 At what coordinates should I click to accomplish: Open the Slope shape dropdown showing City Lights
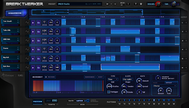point(128,79)
